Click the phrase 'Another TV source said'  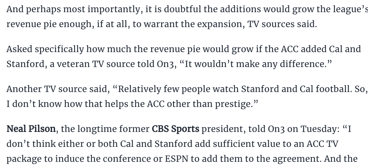click(57, 89)
